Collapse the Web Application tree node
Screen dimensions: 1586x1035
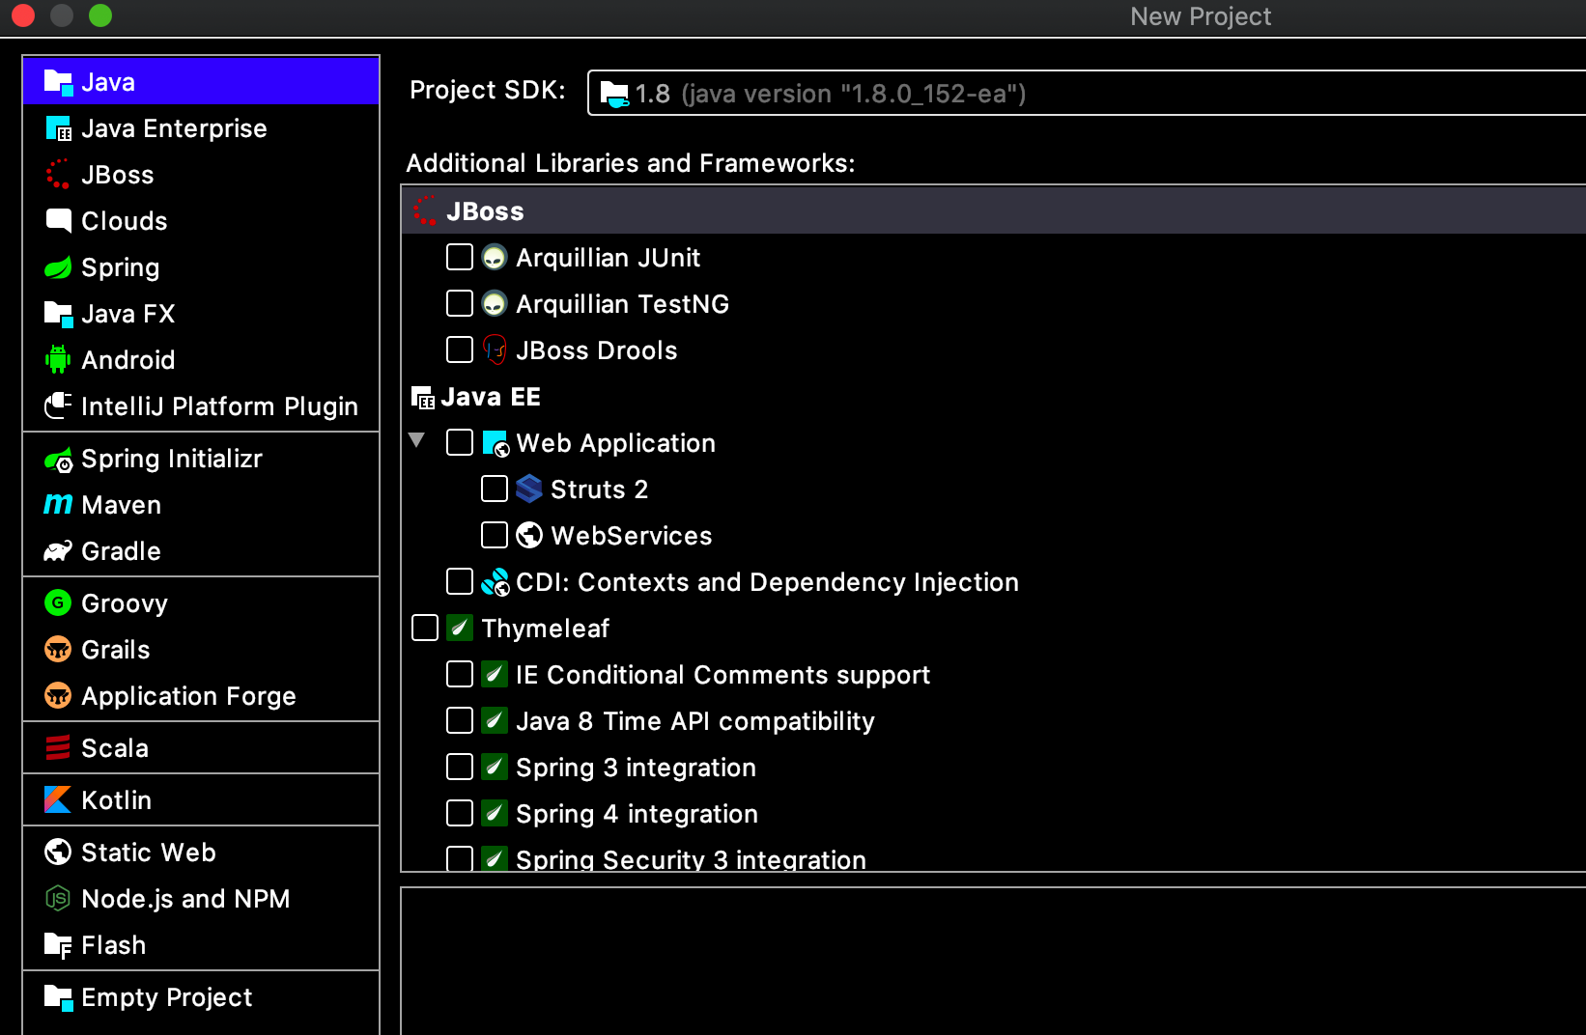417,441
